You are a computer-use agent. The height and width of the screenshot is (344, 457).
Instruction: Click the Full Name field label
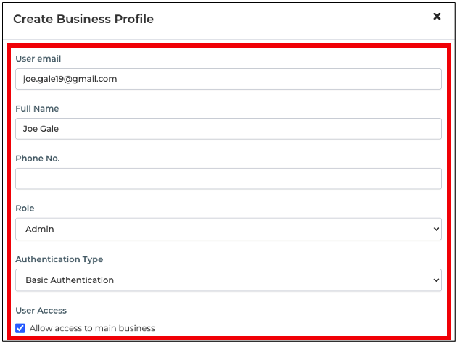point(37,109)
